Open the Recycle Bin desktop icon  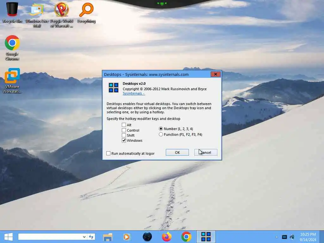pyautogui.click(x=12, y=12)
